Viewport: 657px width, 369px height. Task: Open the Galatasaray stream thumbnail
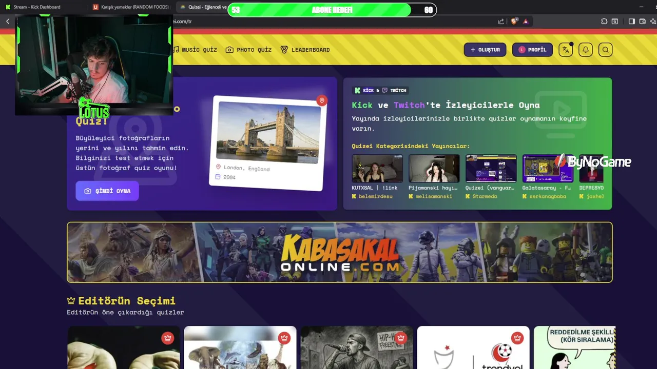[548, 169]
